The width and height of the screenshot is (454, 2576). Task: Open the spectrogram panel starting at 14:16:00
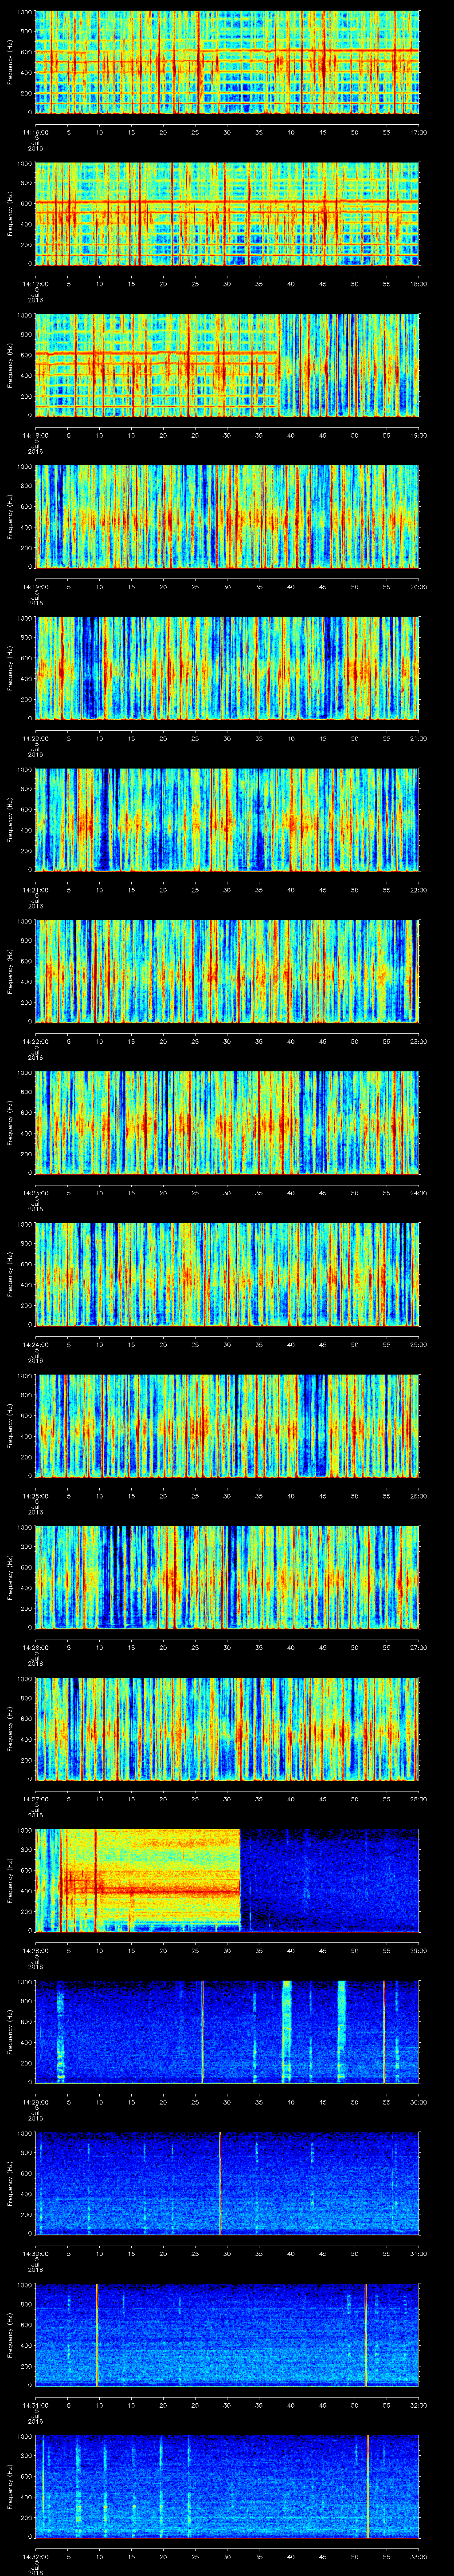point(227,62)
